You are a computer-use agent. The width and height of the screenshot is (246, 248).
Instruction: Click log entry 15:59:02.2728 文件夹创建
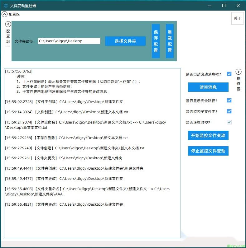click(x=64, y=102)
